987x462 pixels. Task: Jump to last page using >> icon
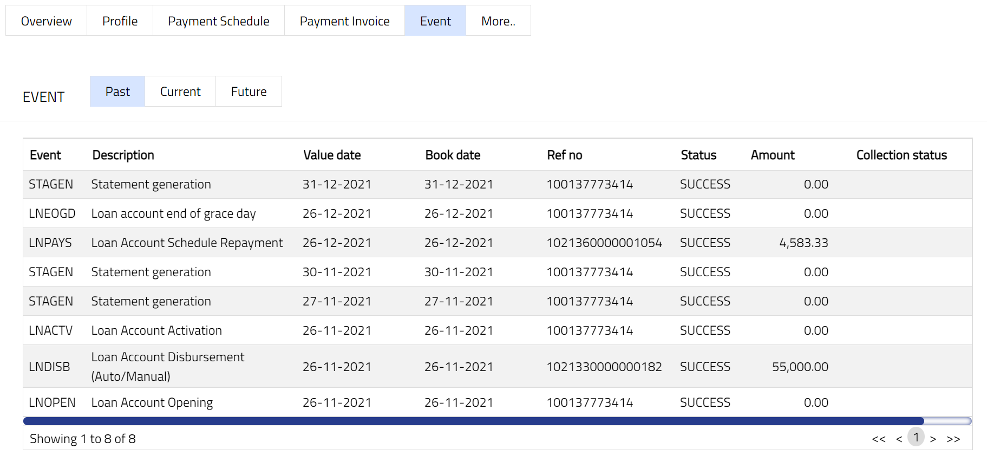point(953,439)
